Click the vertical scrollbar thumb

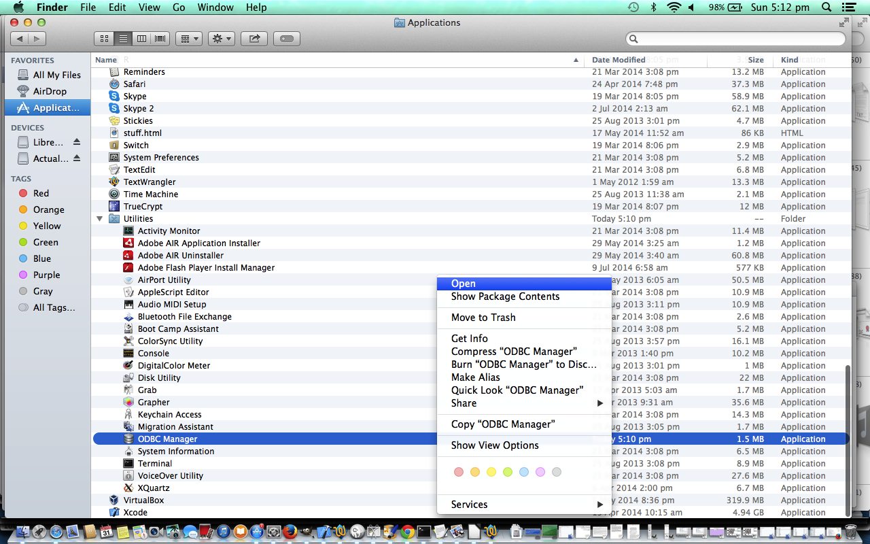click(846, 440)
